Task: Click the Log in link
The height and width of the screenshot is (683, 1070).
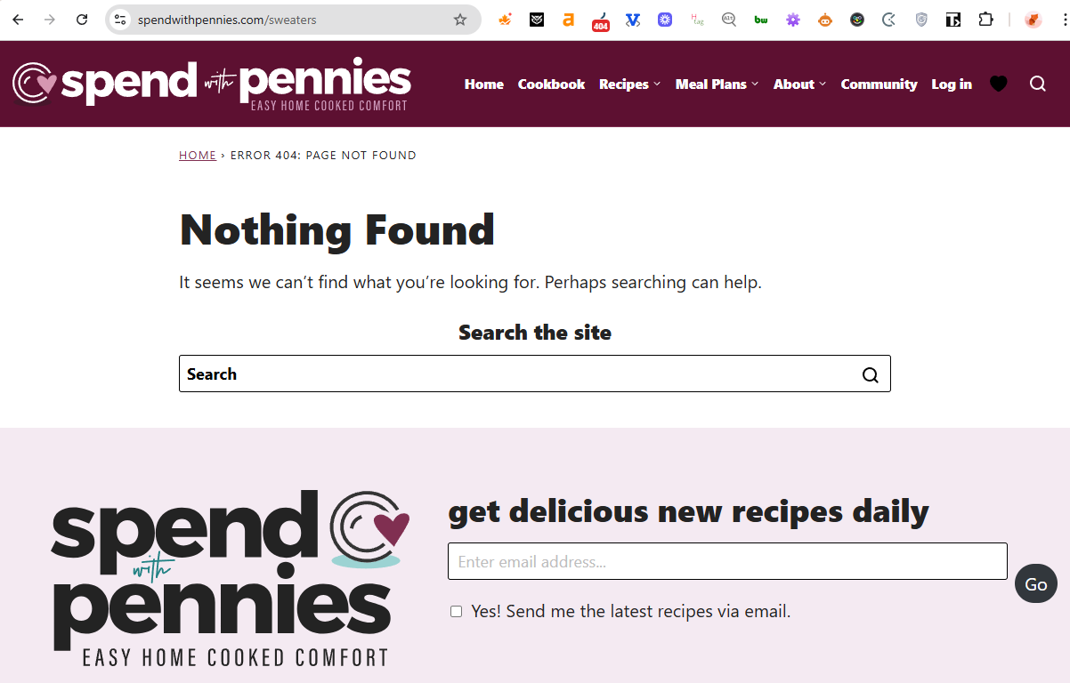Action: click(952, 84)
